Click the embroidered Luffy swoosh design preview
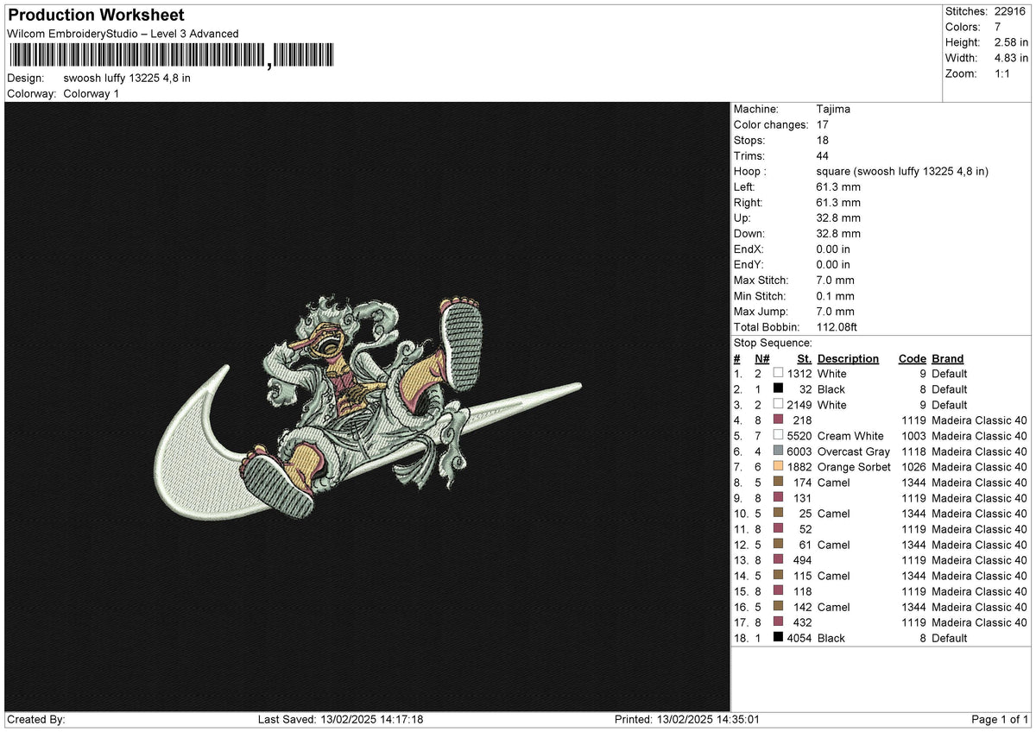 (x=370, y=407)
